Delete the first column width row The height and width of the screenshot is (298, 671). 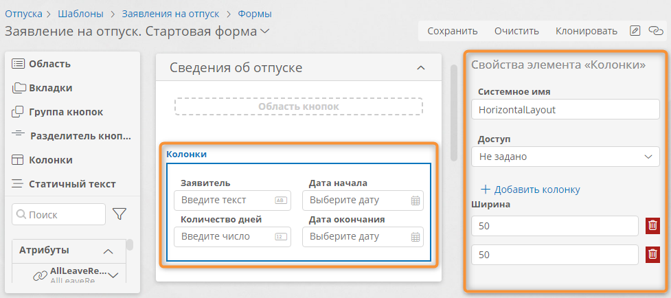[652, 226]
